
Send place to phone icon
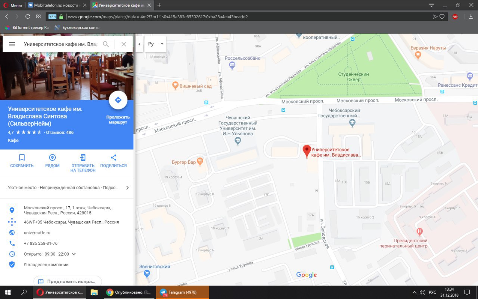(x=83, y=157)
